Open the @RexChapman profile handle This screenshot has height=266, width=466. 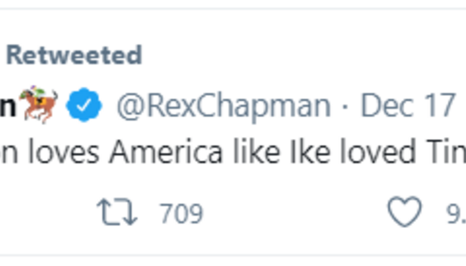224,105
